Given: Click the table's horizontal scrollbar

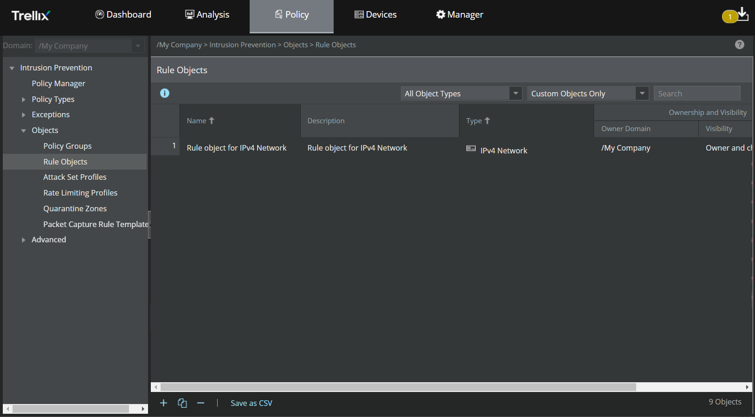Looking at the screenshot, I should [398, 387].
